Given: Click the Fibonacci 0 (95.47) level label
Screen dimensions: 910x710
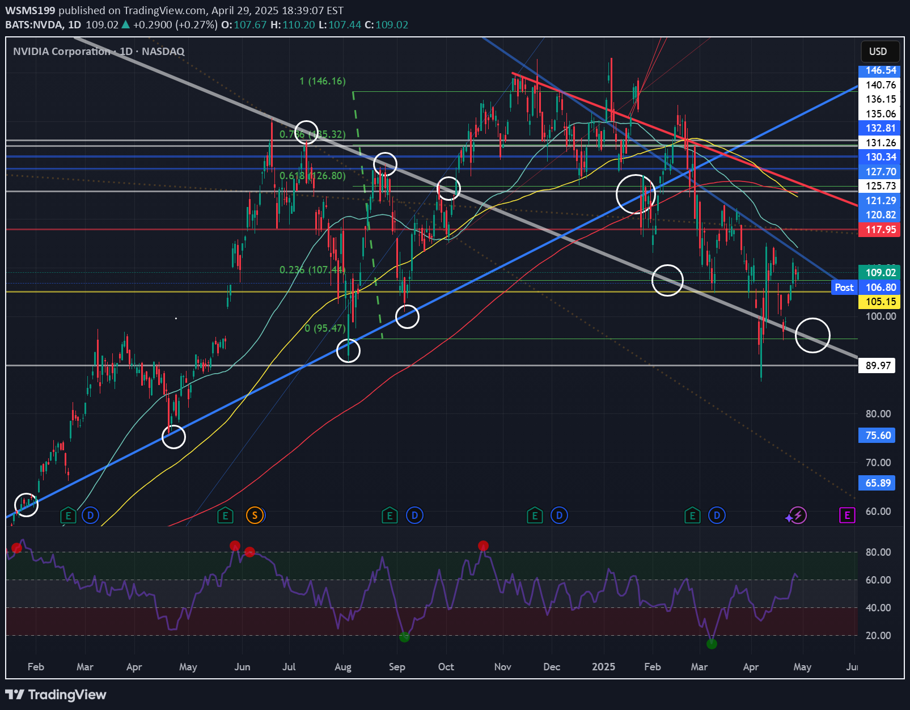Looking at the screenshot, I should click(325, 328).
